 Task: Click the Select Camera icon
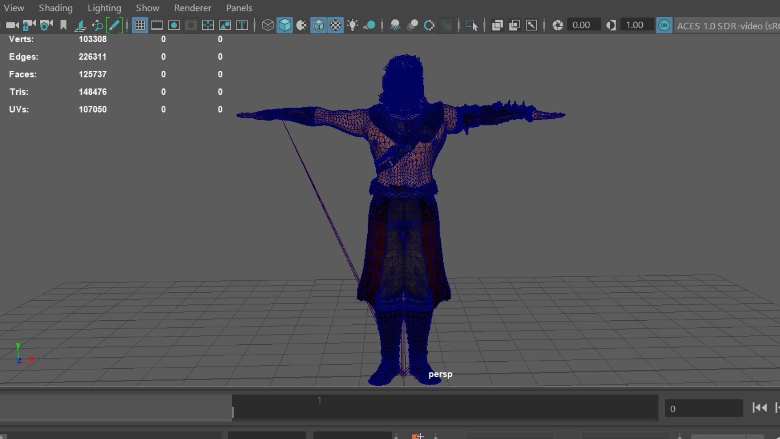click(x=12, y=25)
